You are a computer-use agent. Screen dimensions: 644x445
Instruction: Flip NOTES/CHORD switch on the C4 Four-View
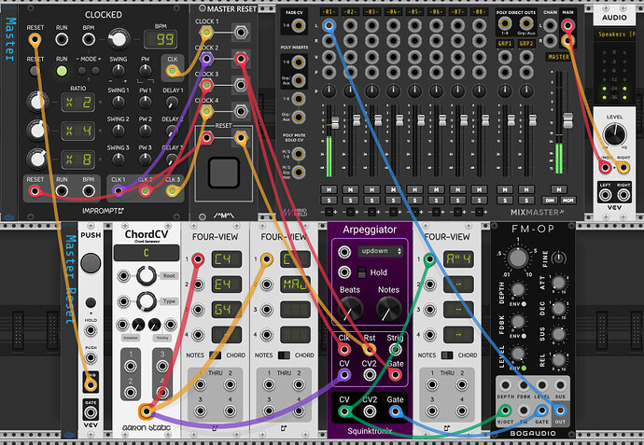tap(215, 355)
